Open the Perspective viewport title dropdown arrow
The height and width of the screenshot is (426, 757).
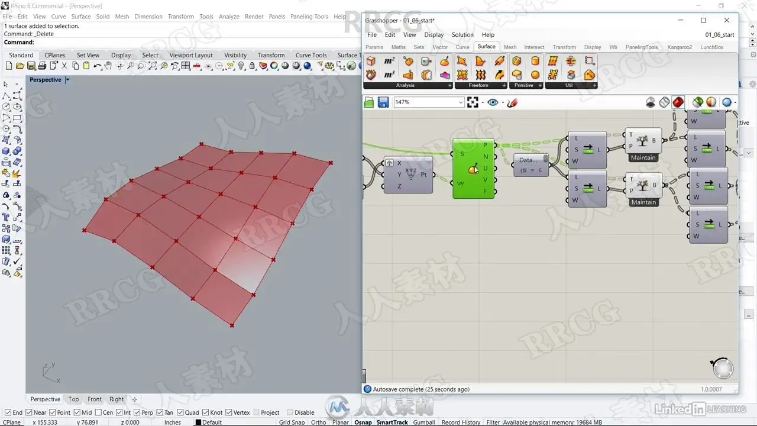67,80
